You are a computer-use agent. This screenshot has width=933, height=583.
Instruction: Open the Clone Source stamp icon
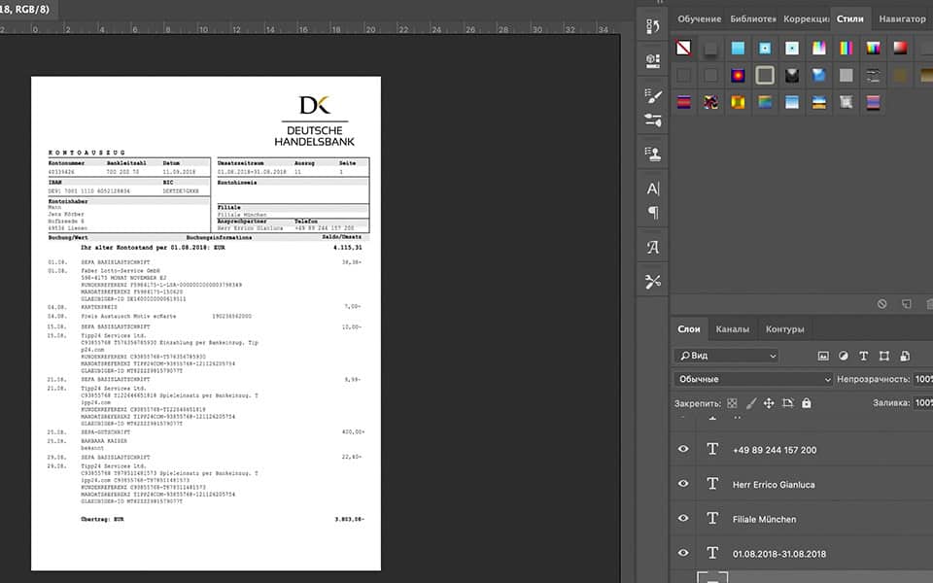pos(653,154)
